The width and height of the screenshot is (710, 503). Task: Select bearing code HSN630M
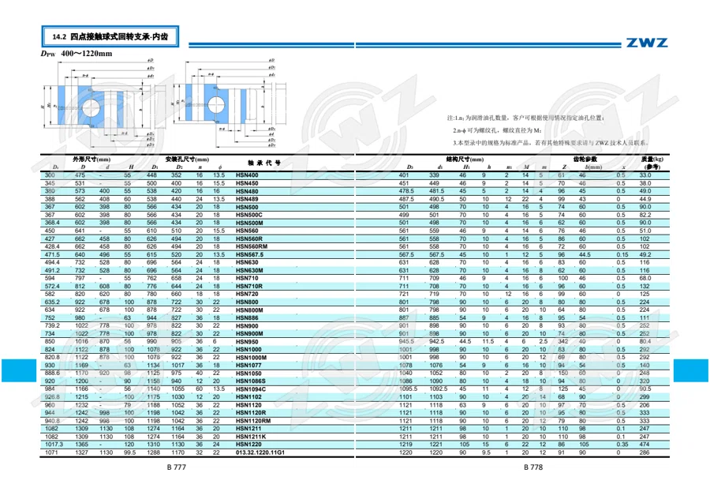point(249,271)
